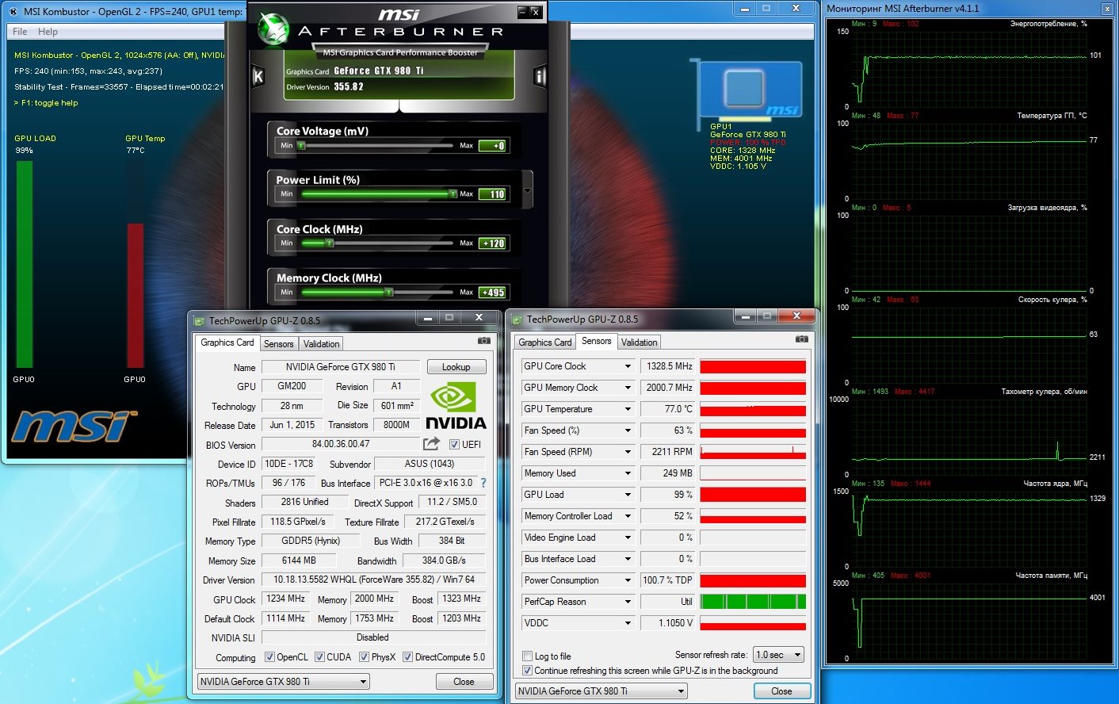Click the Memory Clock +495 value field
Image resolution: width=1119 pixels, height=704 pixels.
pos(492,293)
